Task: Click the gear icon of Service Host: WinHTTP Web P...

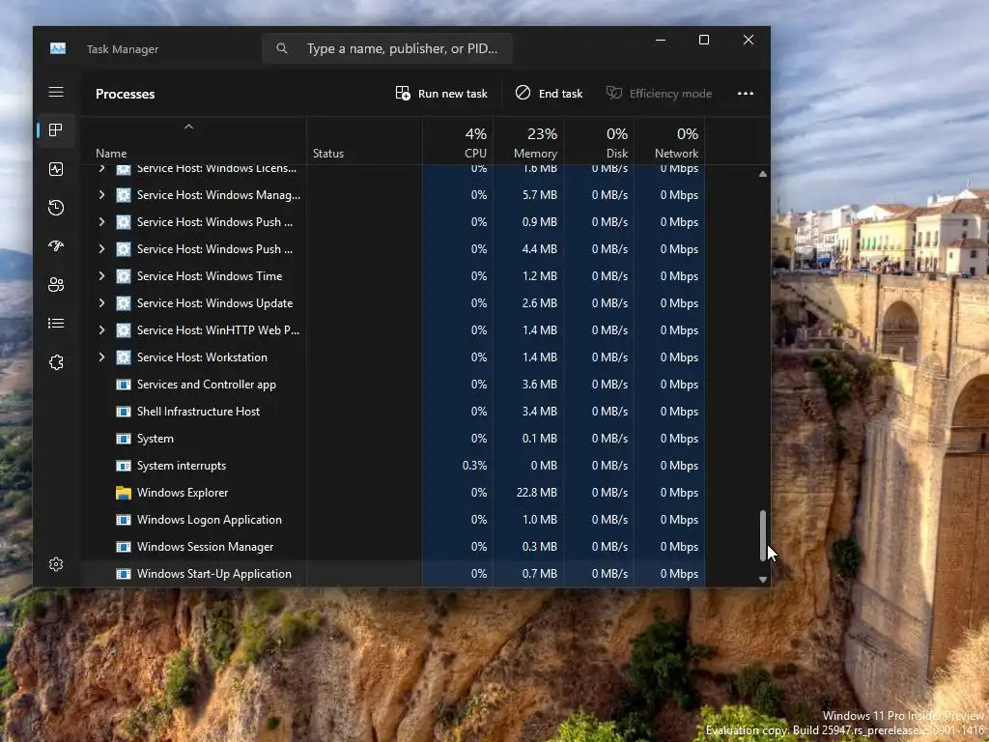Action: coord(124,330)
